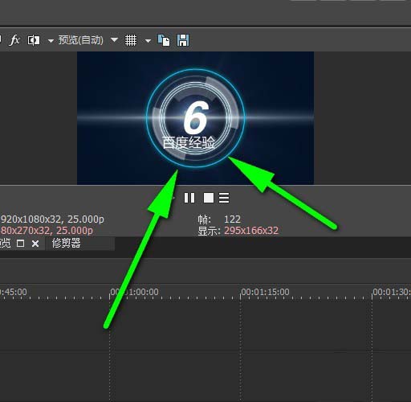The image size is (411, 402).
Task: Expand the split screen view dropdown arrow
Action: tap(51, 41)
